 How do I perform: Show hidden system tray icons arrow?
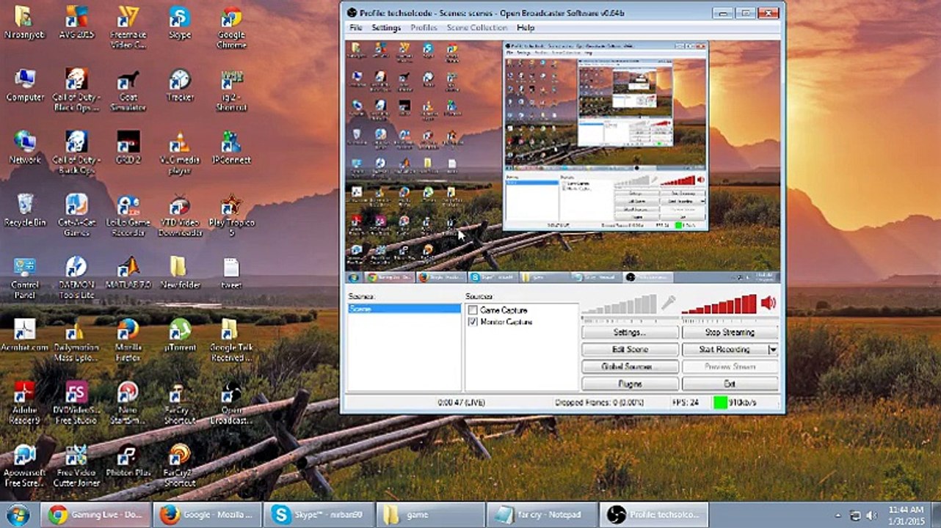point(838,515)
